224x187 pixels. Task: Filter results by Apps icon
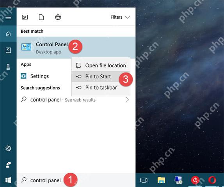[x=25, y=17]
